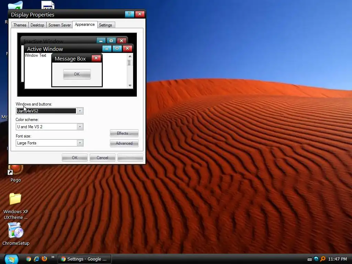Launch Internet Explorer from the quick launch bar

[36, 259]
